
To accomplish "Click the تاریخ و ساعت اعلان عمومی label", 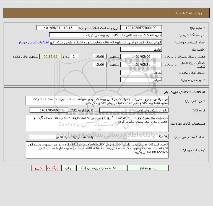I will click(99, 28).
